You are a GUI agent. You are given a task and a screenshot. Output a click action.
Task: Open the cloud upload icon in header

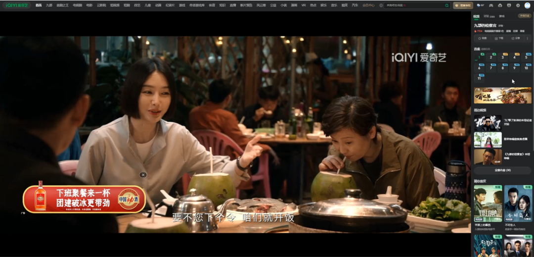click(x=500, y=5)
